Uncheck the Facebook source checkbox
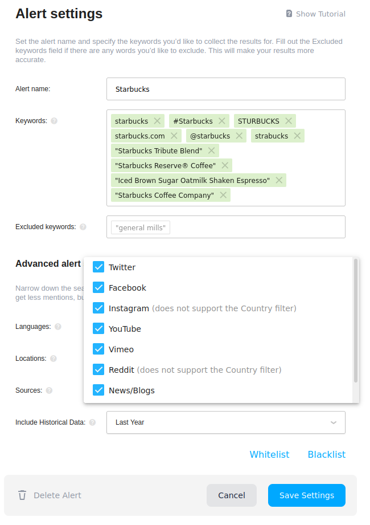Image resolution: width=370 pixels, height=525 pixels. tap(98, 288)
